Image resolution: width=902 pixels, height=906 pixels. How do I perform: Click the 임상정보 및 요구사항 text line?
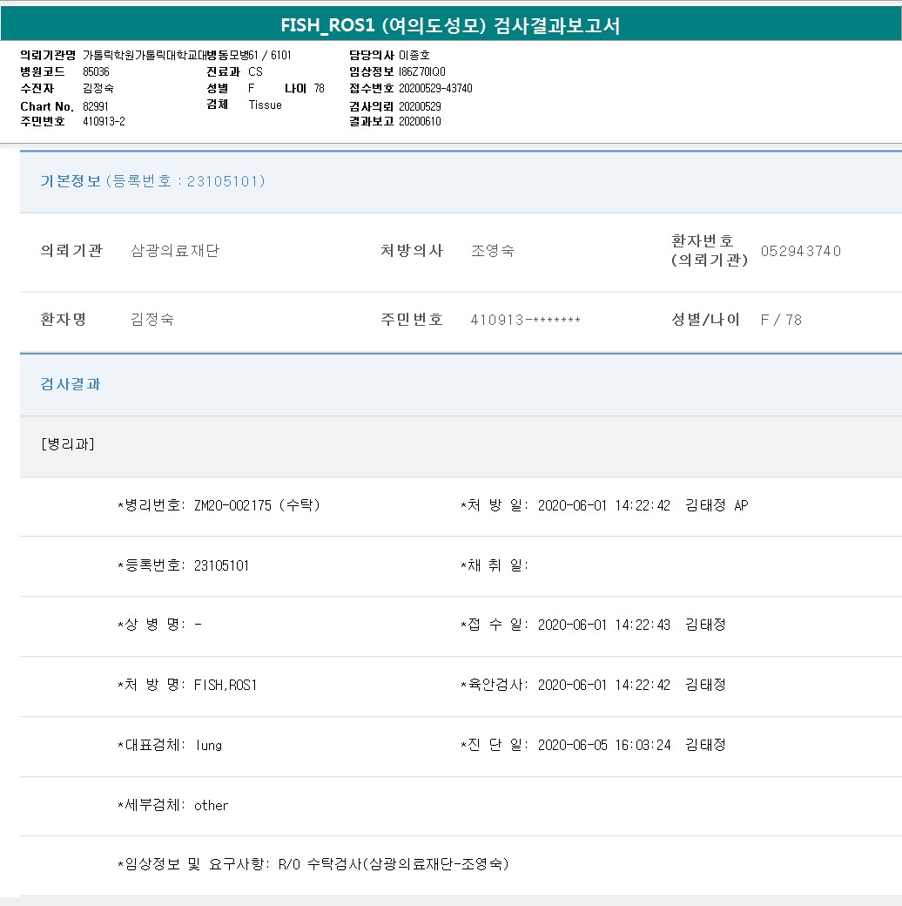(x=313, y=864)
